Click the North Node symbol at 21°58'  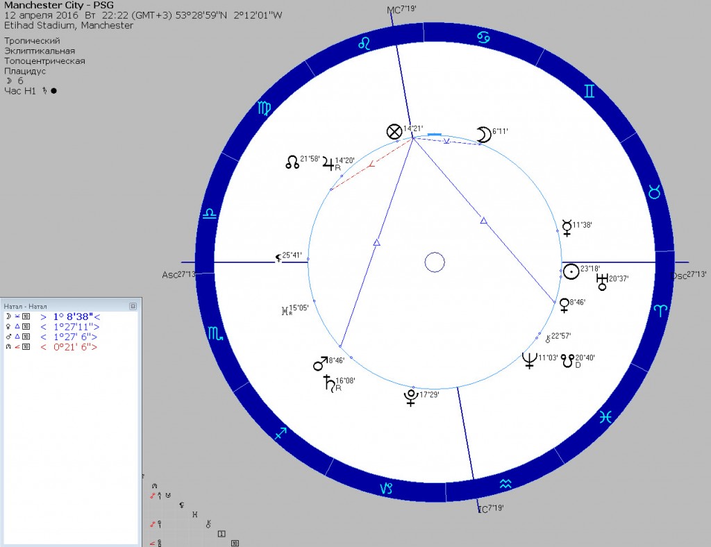pyautogui.click(x=292, y=162)
